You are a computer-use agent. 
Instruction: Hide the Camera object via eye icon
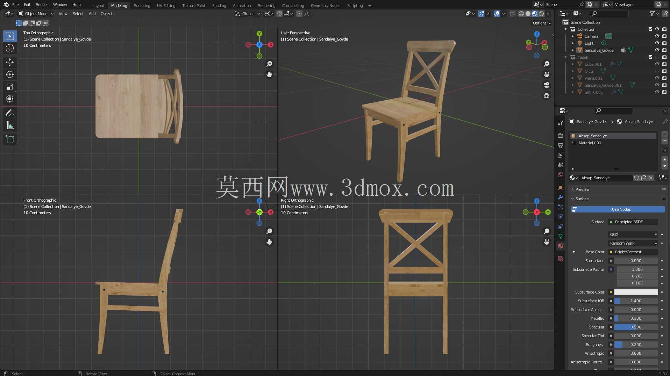click(657, 36)
